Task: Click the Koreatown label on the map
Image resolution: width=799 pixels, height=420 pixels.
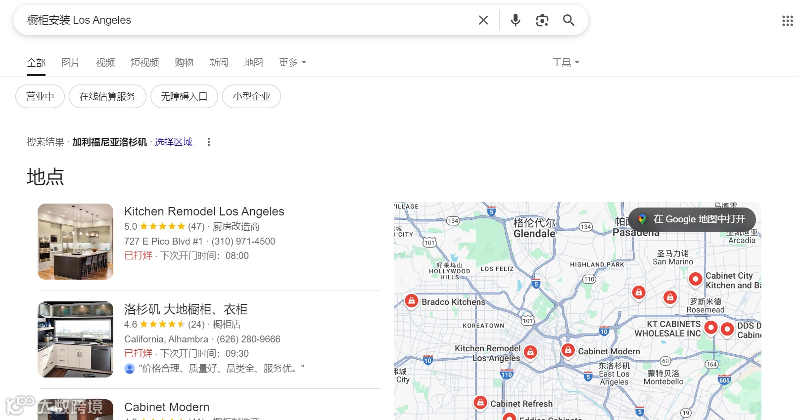Action: (x=483, y=326)
